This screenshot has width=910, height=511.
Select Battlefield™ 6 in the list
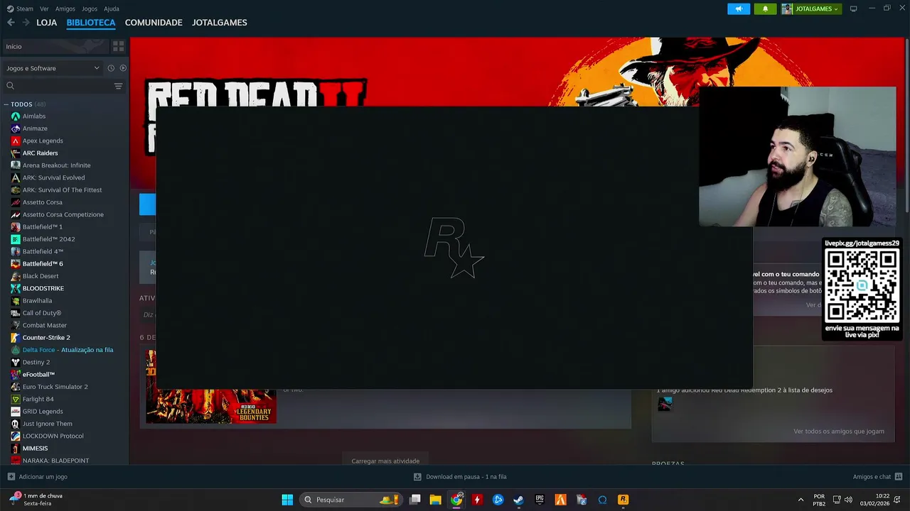43,264
